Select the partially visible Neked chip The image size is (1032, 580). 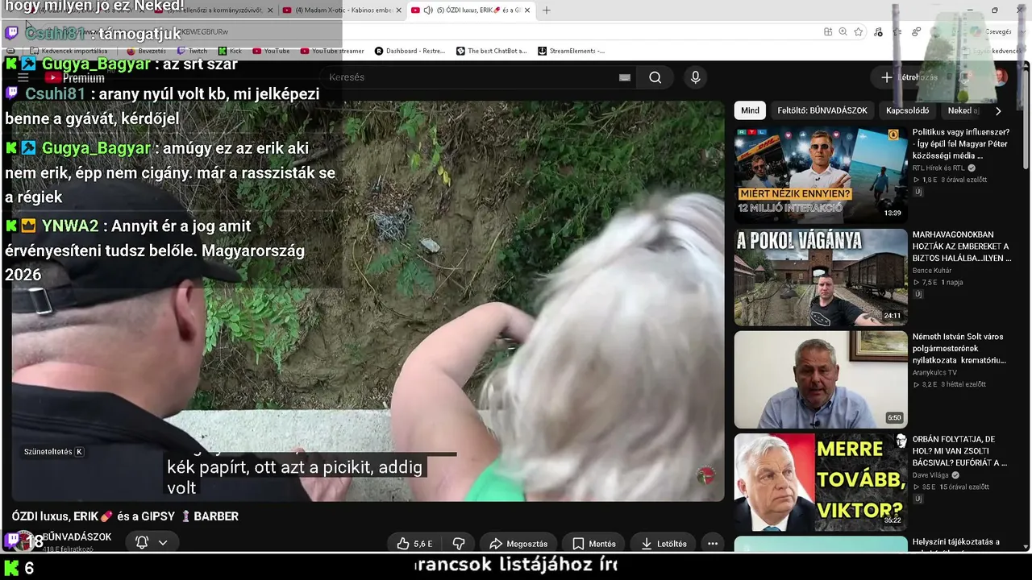coord(963,110)
